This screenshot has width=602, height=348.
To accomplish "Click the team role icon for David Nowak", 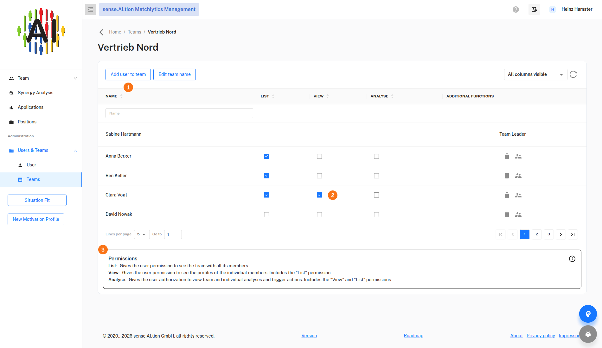I will tap(518, 214).
